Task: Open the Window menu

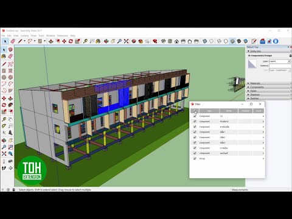Action: coord(50,36)
